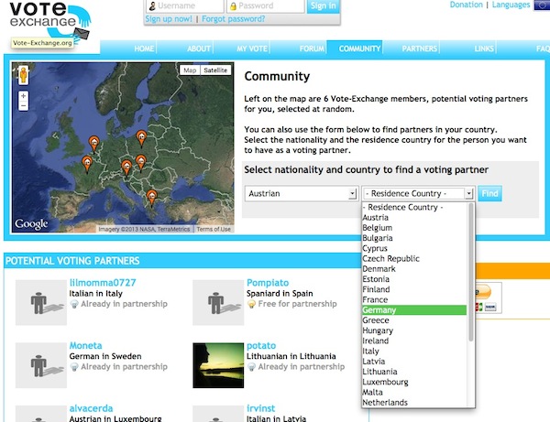Open the PARTNERS navigation tab
The image size is (550, 422).
point(420,49)
